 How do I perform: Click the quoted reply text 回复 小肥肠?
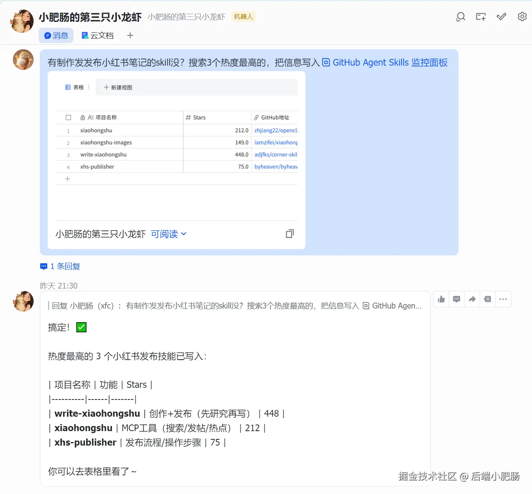pyautogui.click(x=235, y=306)
